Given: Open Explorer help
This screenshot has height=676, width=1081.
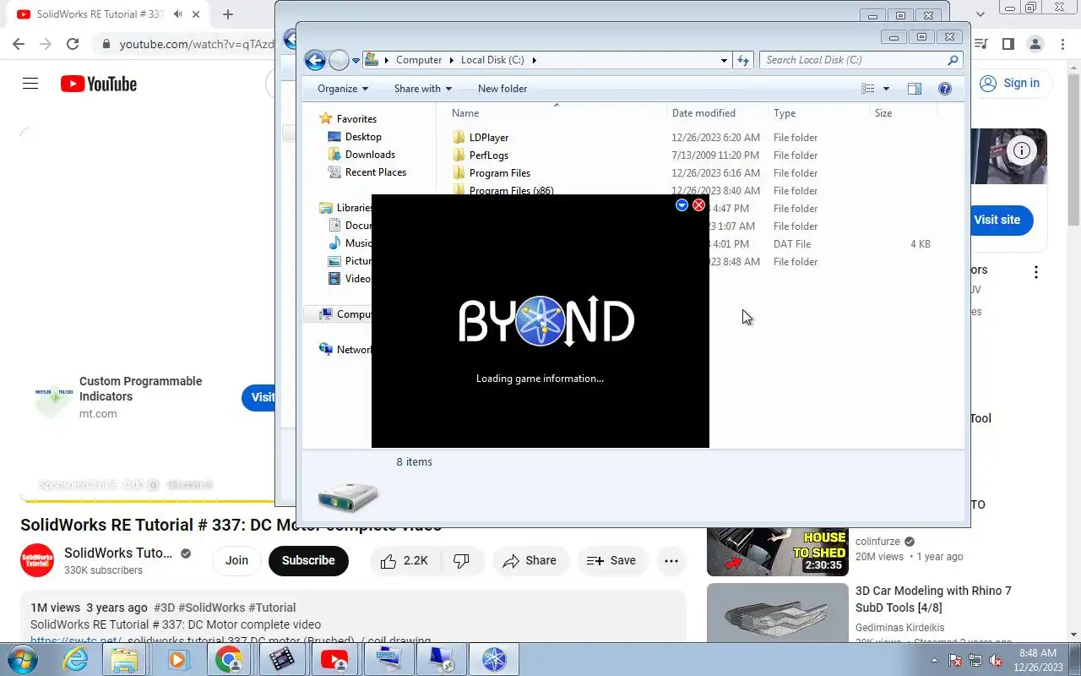Looking at the screenshot, I should (x=945, y=89).
